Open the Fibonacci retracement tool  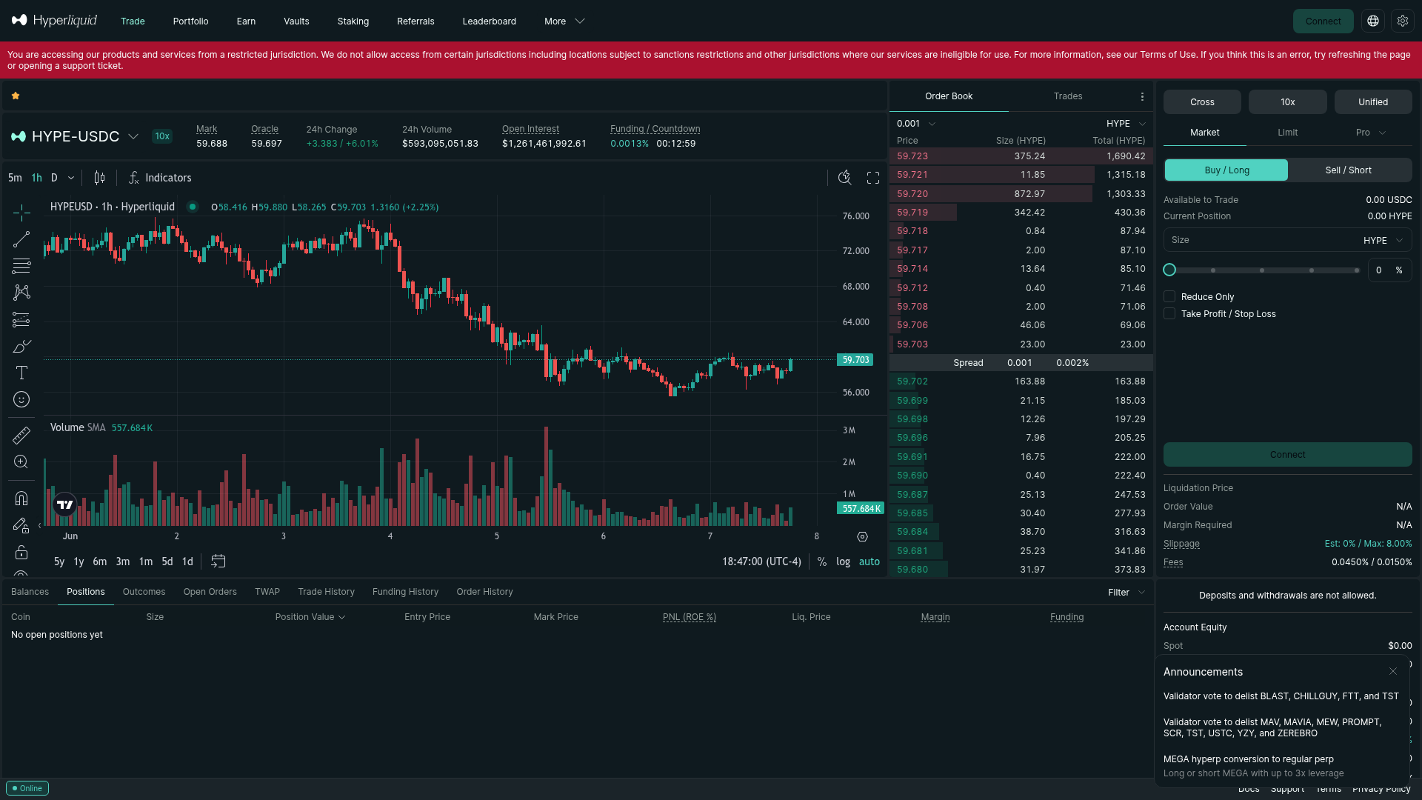point(21,266)
